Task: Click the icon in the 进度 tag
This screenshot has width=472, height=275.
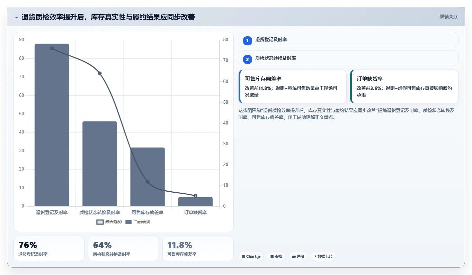Action: (294, 257)
